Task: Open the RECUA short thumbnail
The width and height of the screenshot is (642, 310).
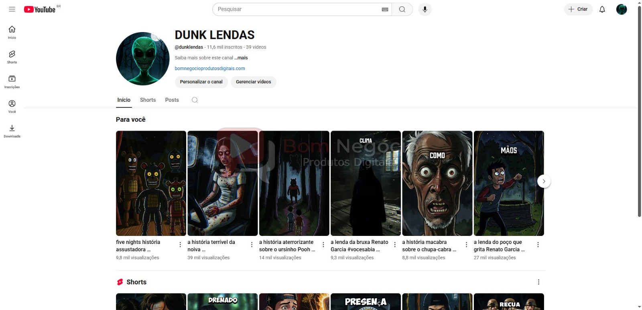Action: (x=509, y=302)
